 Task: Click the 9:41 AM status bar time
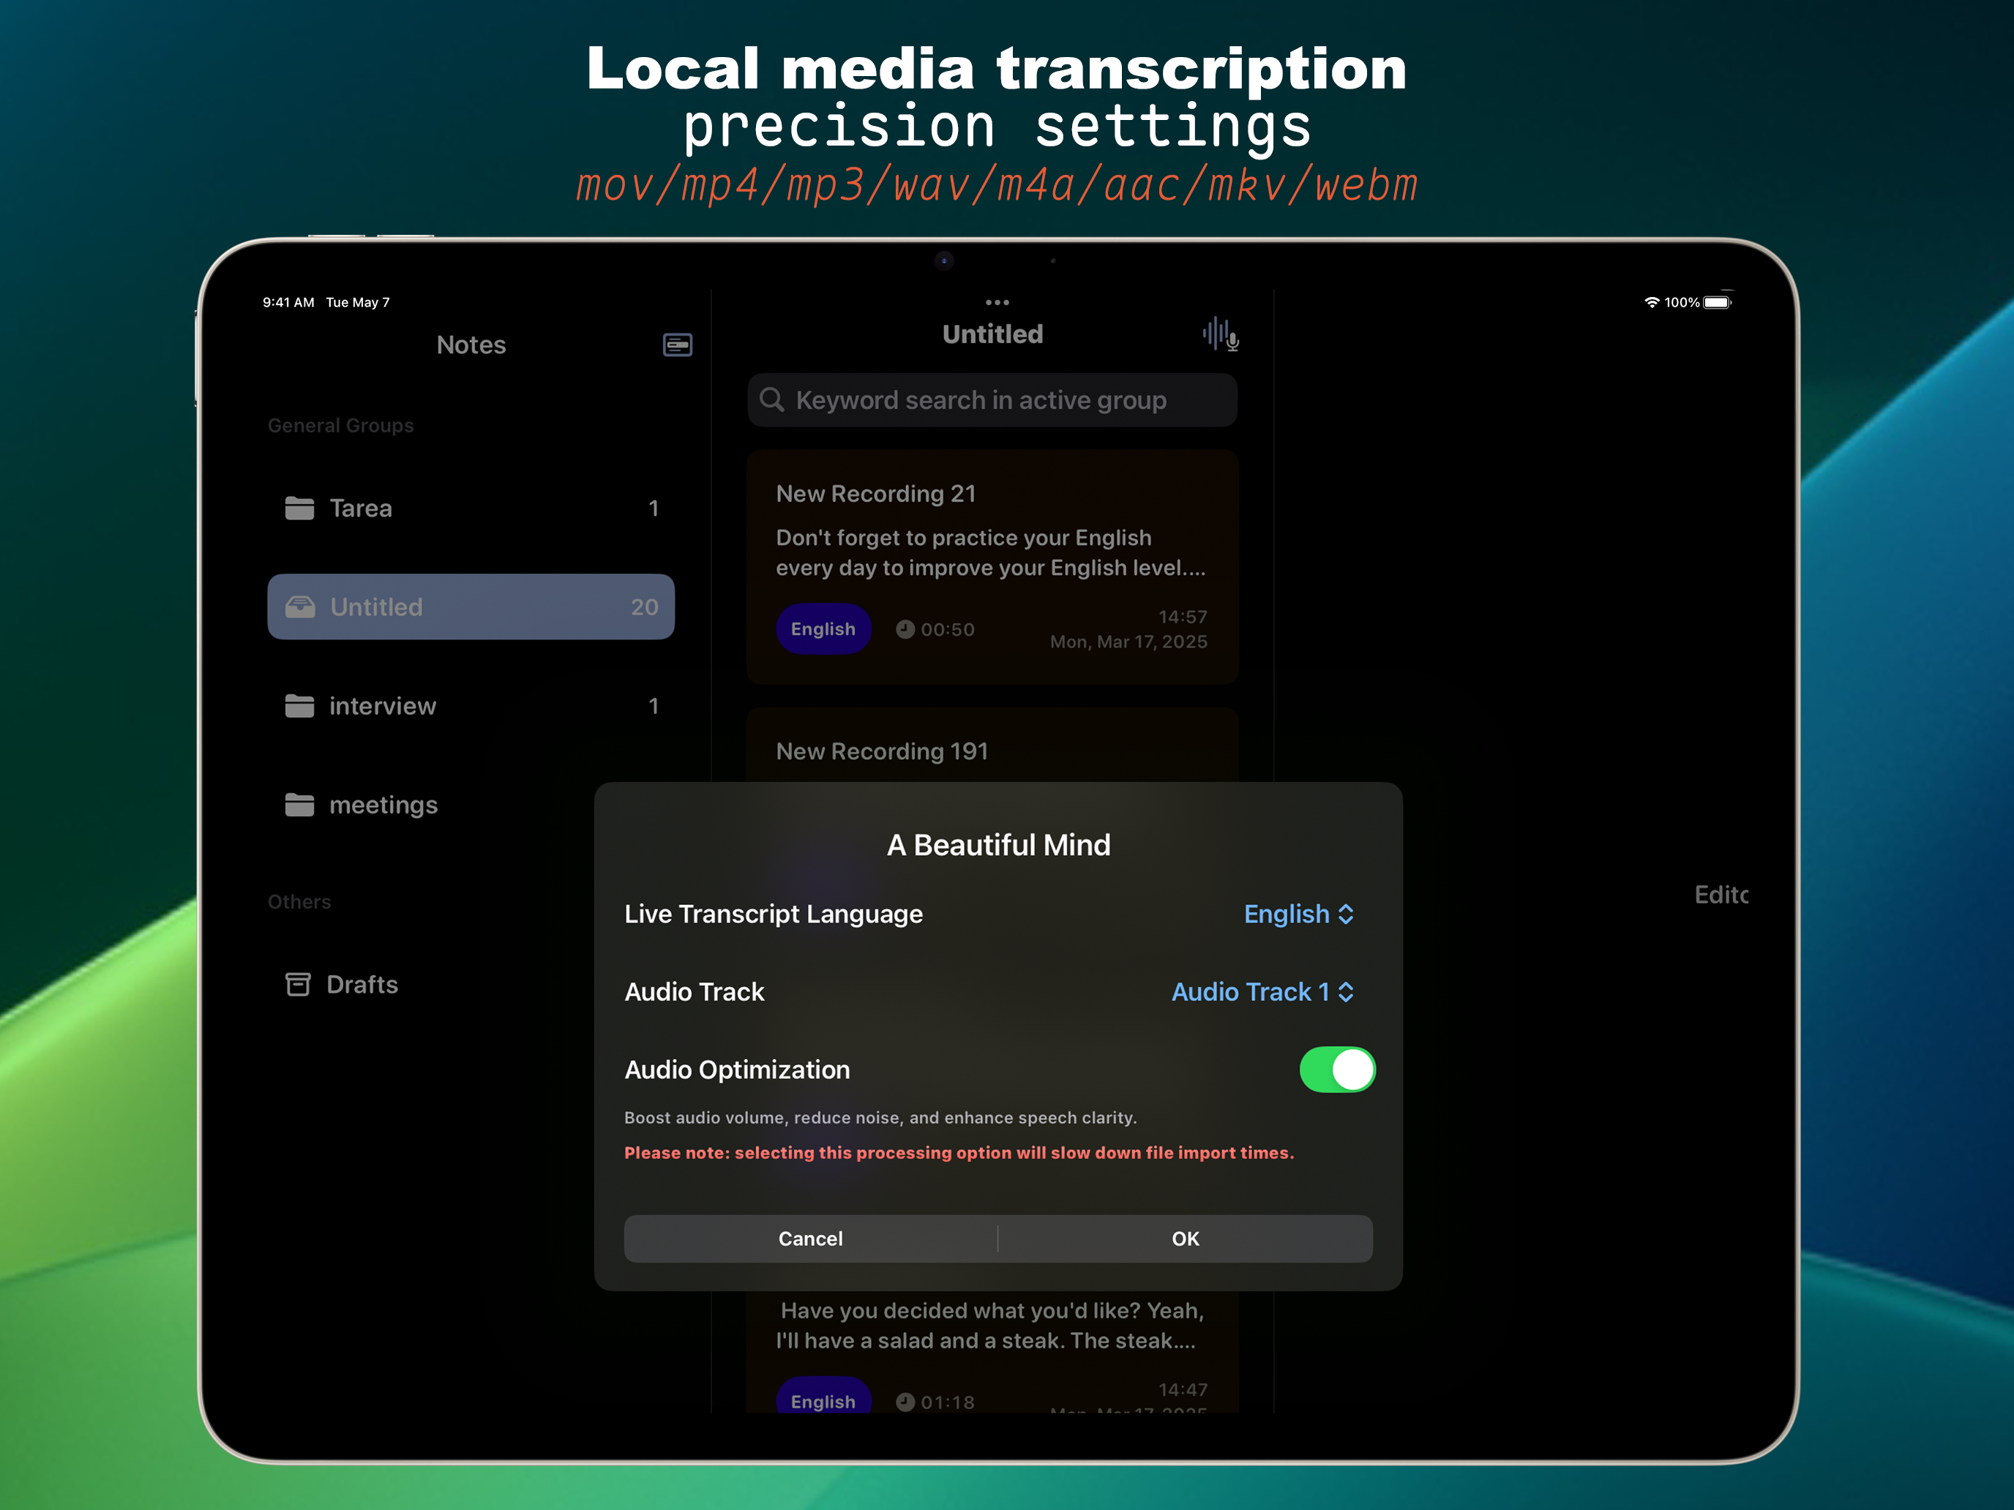coord(288,302)
